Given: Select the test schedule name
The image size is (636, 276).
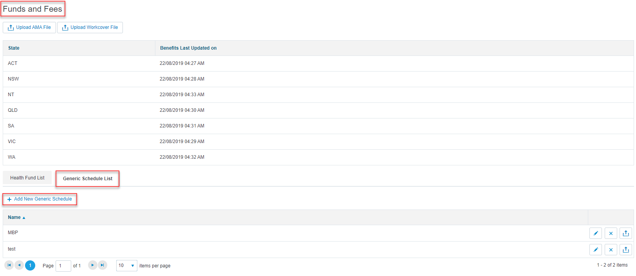Looking at the screenshot, I should click(12, 249).
